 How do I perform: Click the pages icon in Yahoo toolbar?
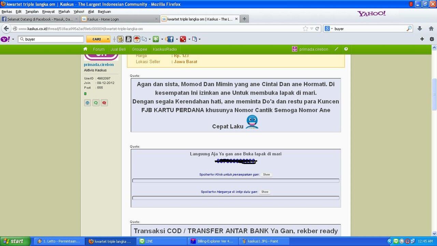point(195,39)
